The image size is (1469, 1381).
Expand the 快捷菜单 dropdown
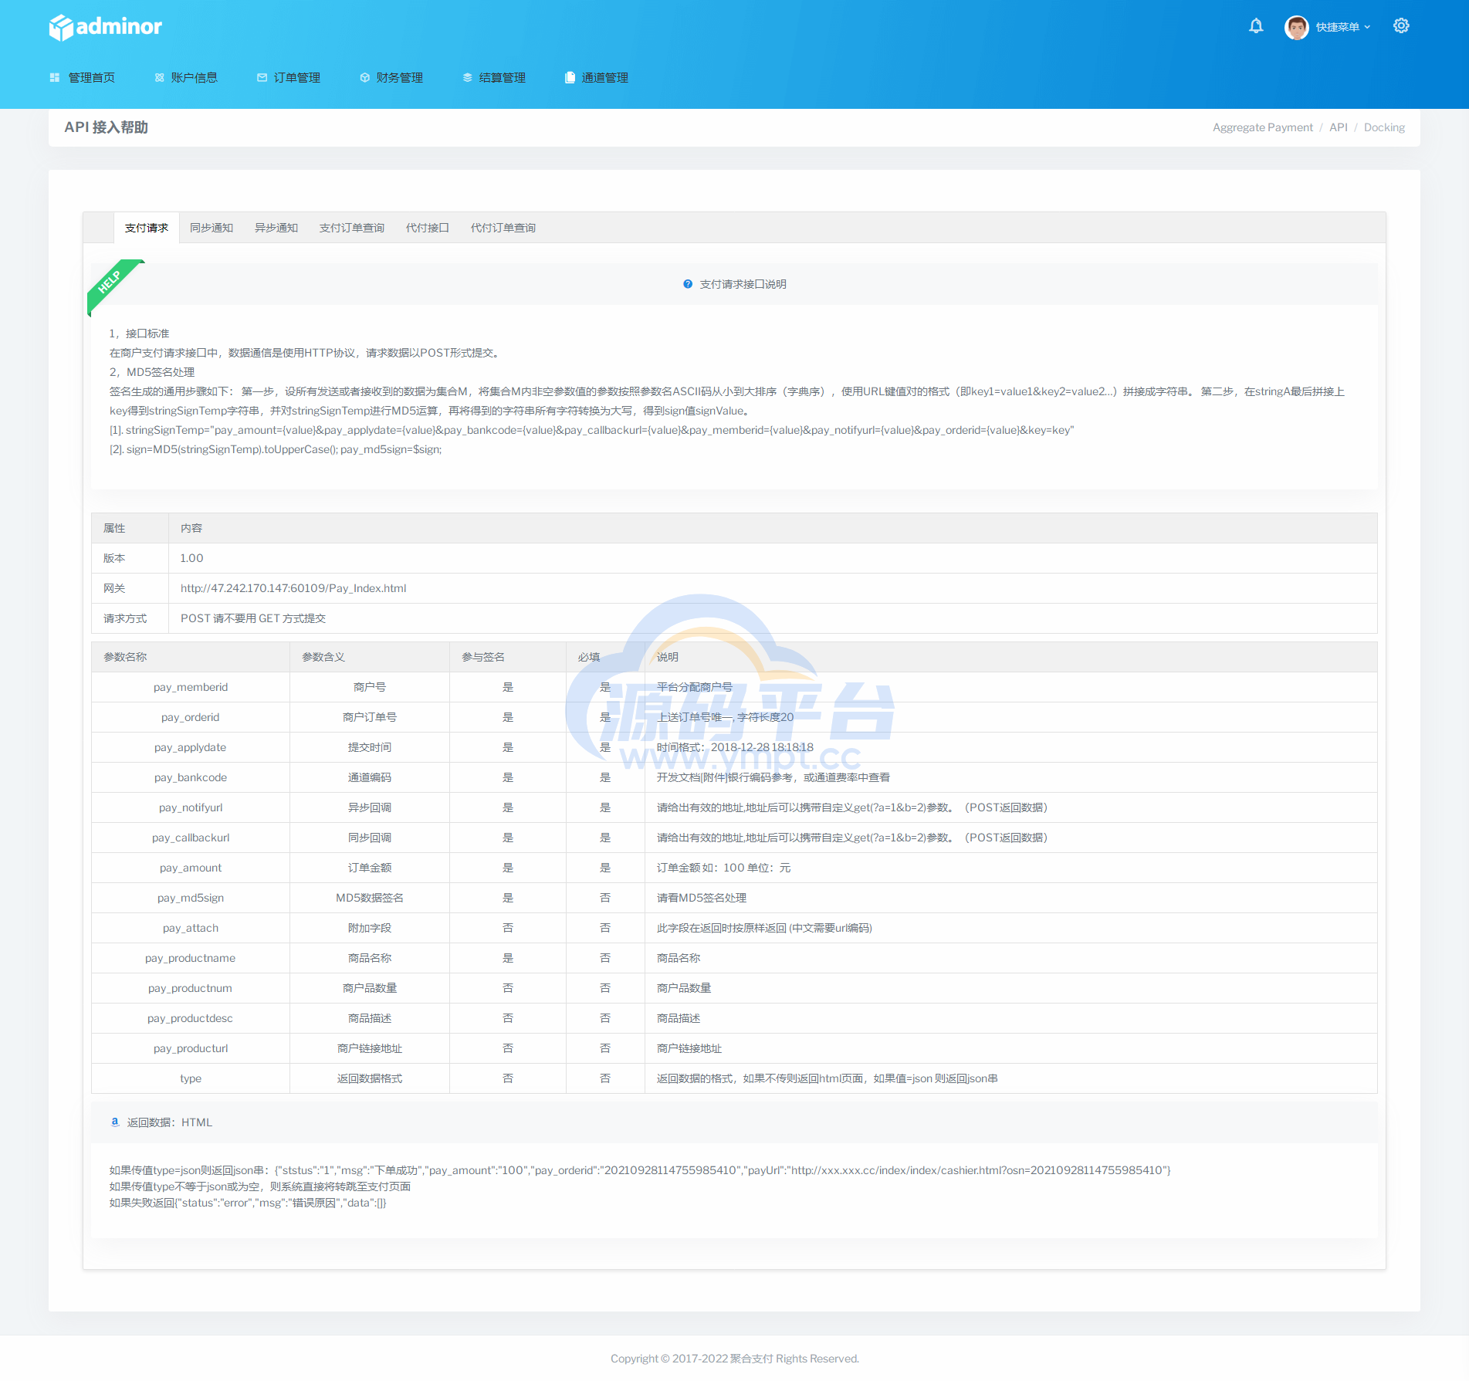pyautogui.click(x=1343, y=27)
